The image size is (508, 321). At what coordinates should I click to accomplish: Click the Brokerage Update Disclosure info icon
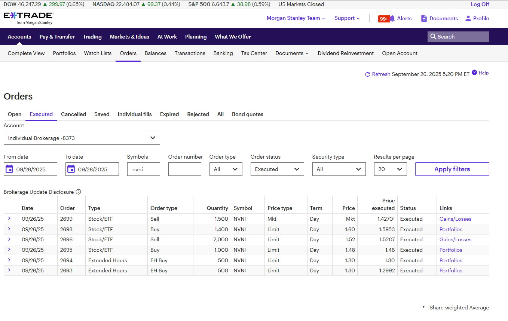click(78, 192)
